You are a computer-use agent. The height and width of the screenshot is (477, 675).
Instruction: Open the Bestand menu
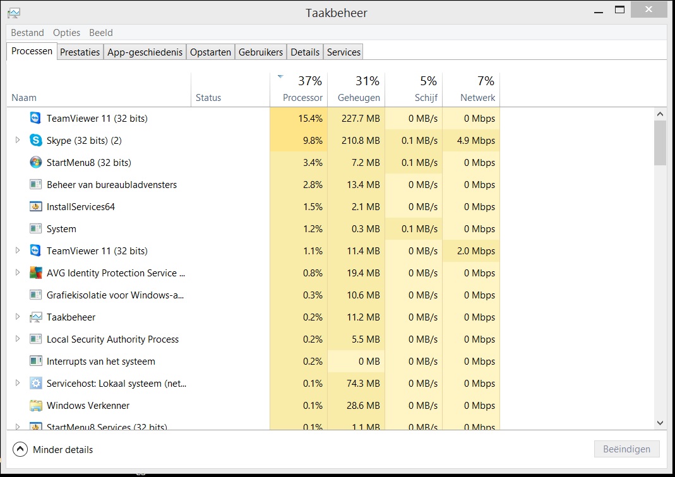pyautogui.click(x=28, y=33)
